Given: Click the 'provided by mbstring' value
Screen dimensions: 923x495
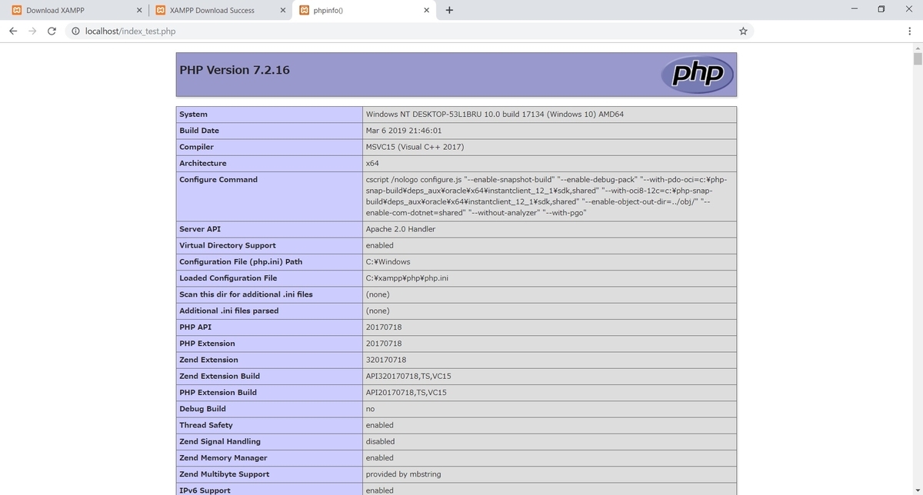Looking at the screenshot, I should click(404, 474).
